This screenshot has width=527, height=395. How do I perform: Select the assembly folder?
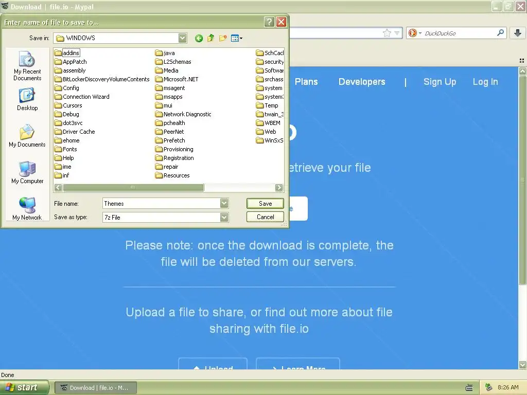[x=70, y=70]
